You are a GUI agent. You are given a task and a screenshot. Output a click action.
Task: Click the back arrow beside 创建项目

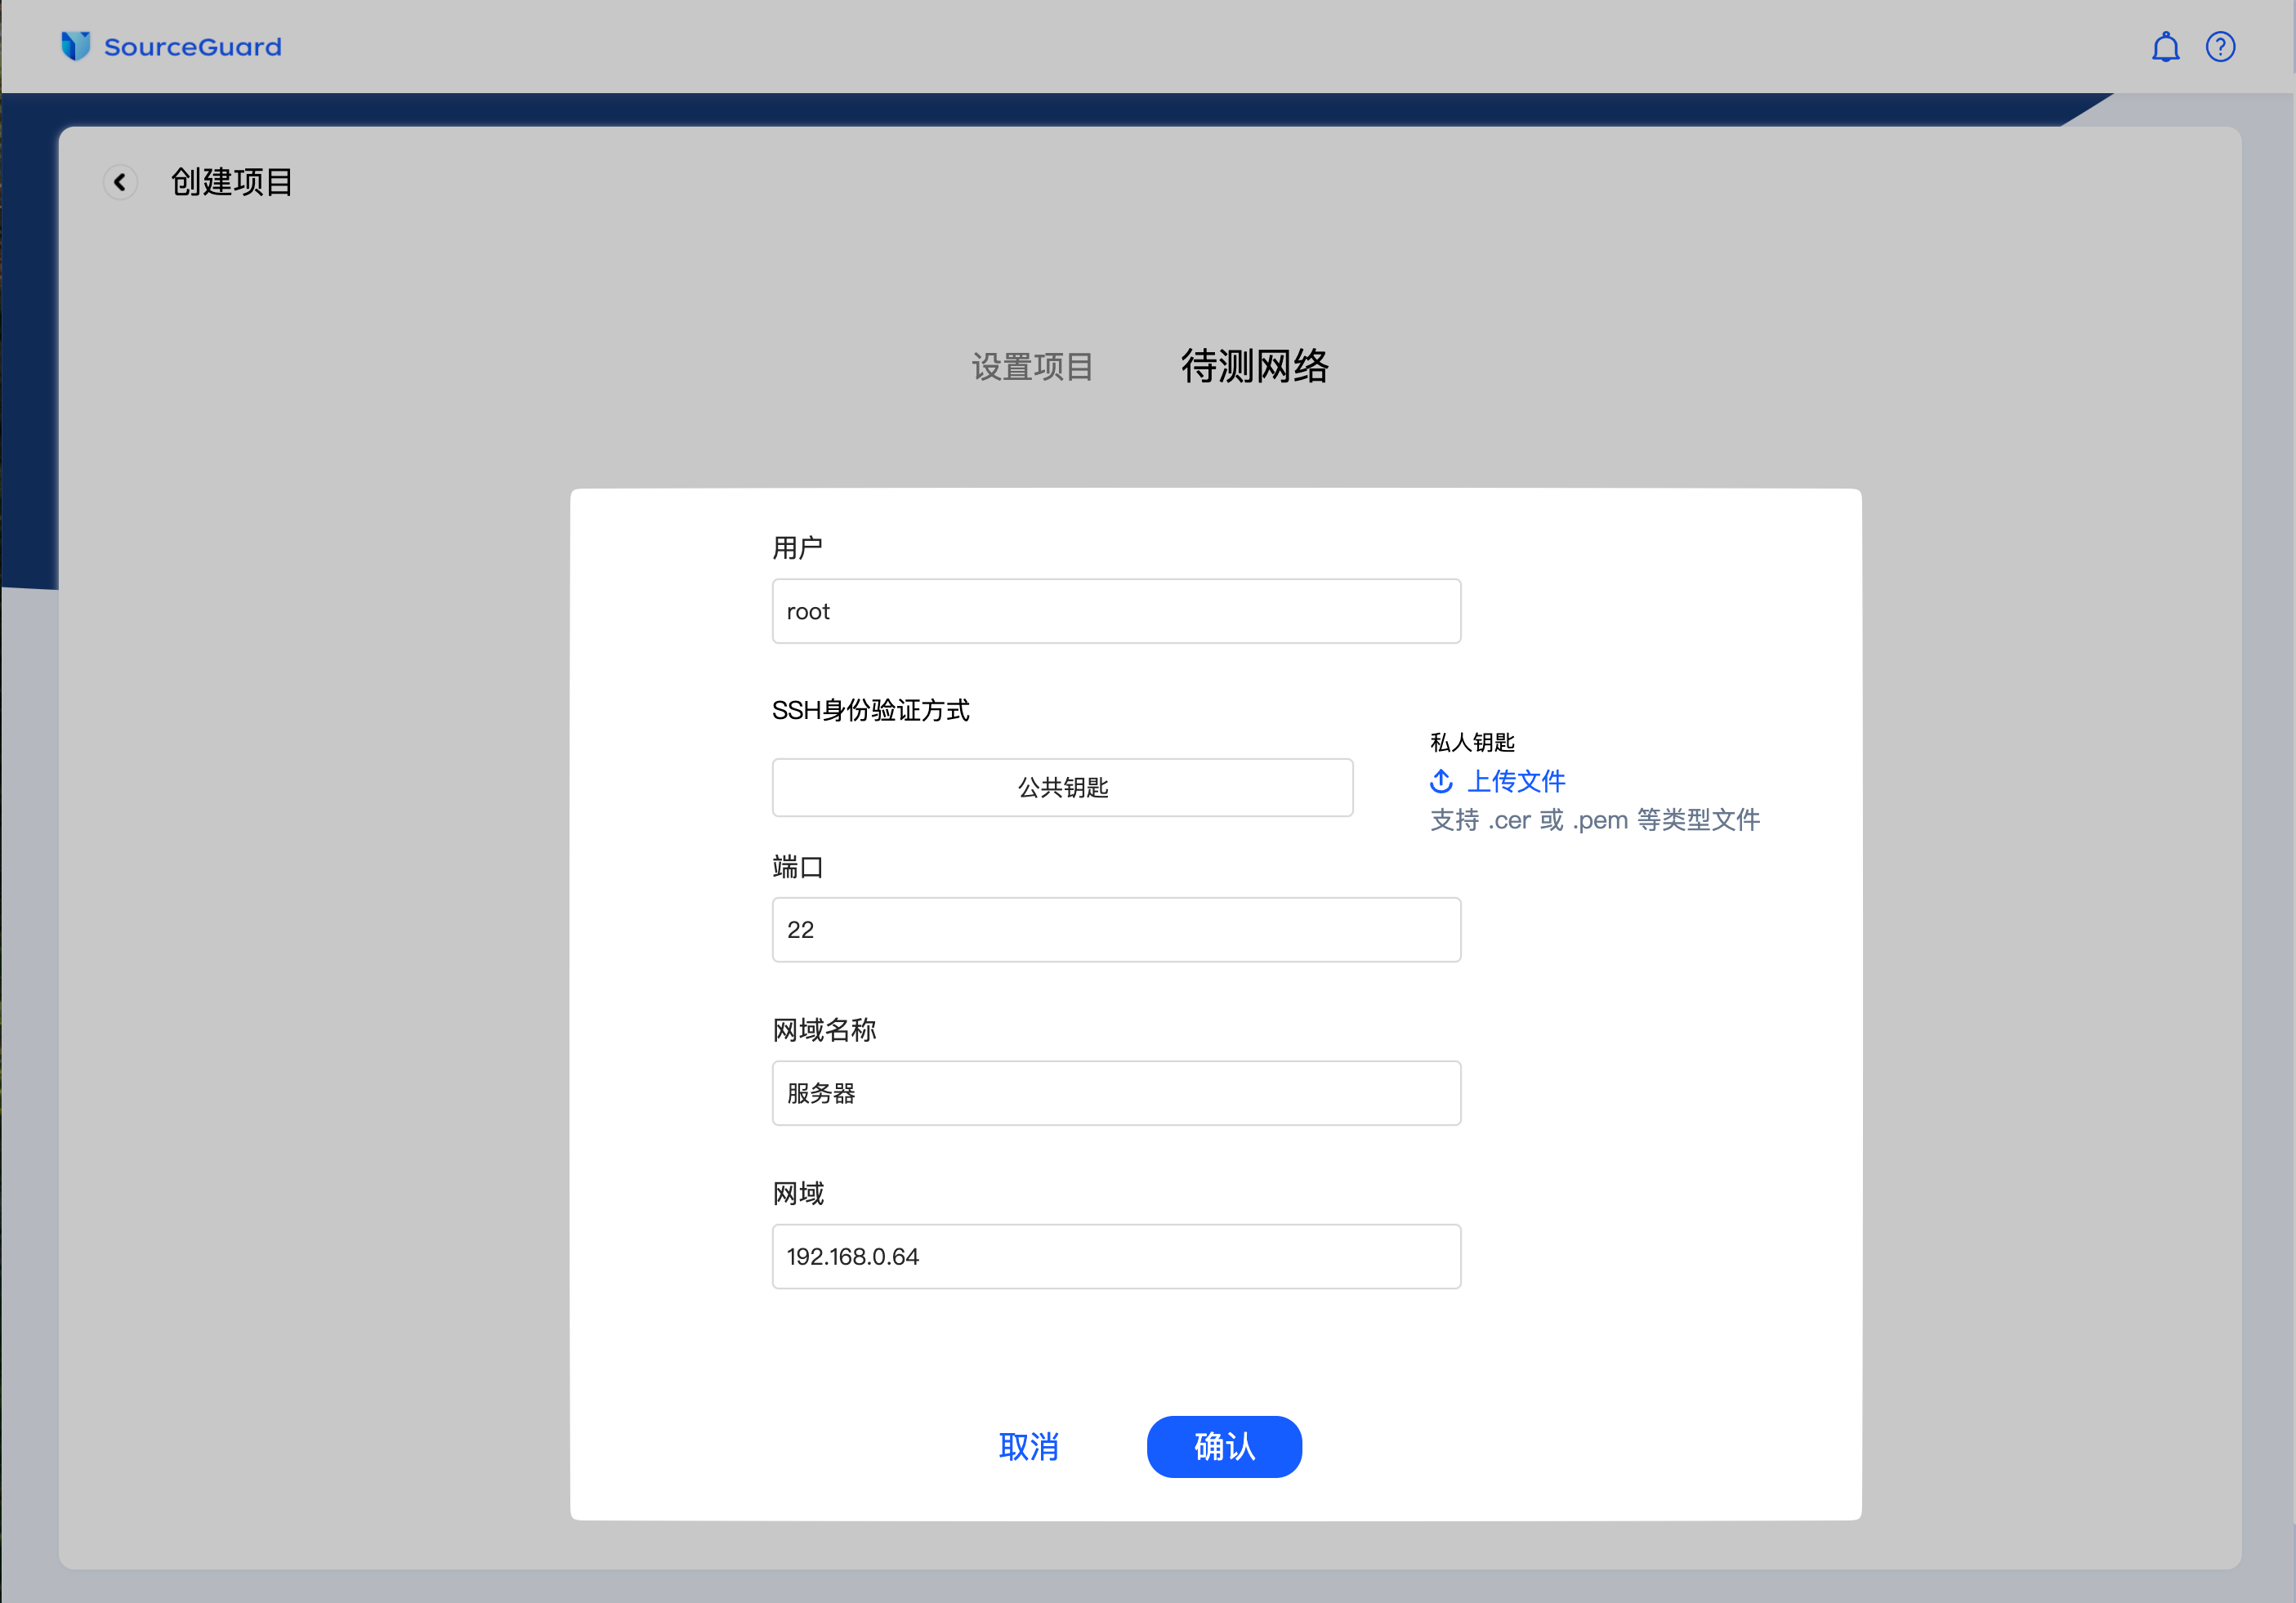[x=120, y=181]
